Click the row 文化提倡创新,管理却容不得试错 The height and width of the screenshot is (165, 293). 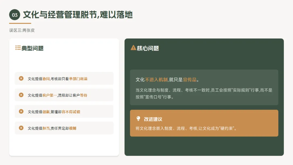[x=64, y=112]
